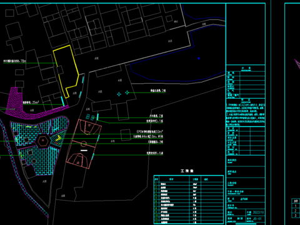Click the blue dot in the pond
This screenshot has height=225, width=300.
(199, 59)
